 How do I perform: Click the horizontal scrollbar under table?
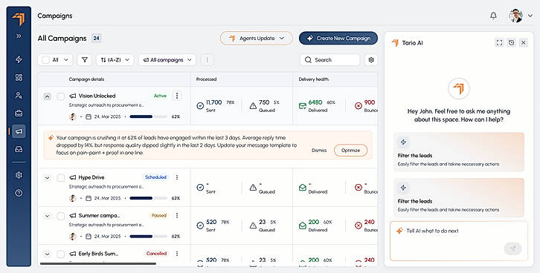[97, 264]
